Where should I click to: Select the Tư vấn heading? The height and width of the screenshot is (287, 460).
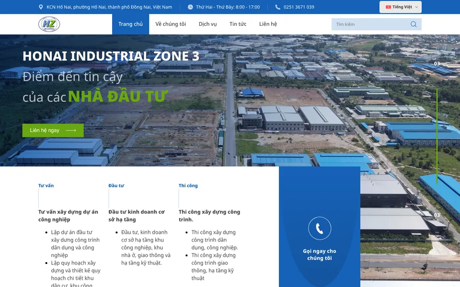(46, 186)
